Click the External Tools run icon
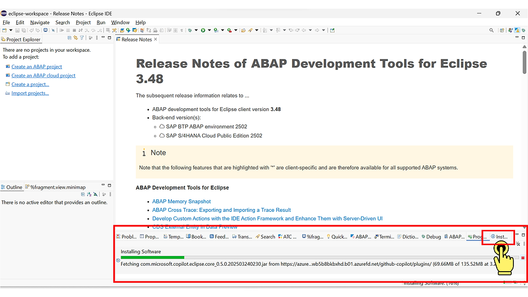 [230, 30]
